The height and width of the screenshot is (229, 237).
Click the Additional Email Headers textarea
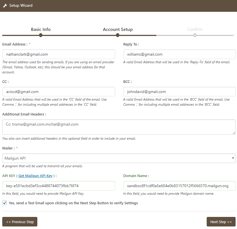(x=119, y=127)
